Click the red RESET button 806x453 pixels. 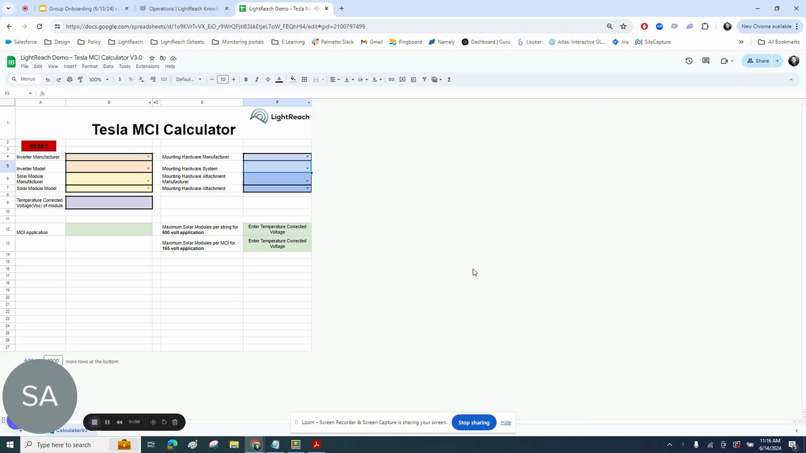click(x=38, y=146)
